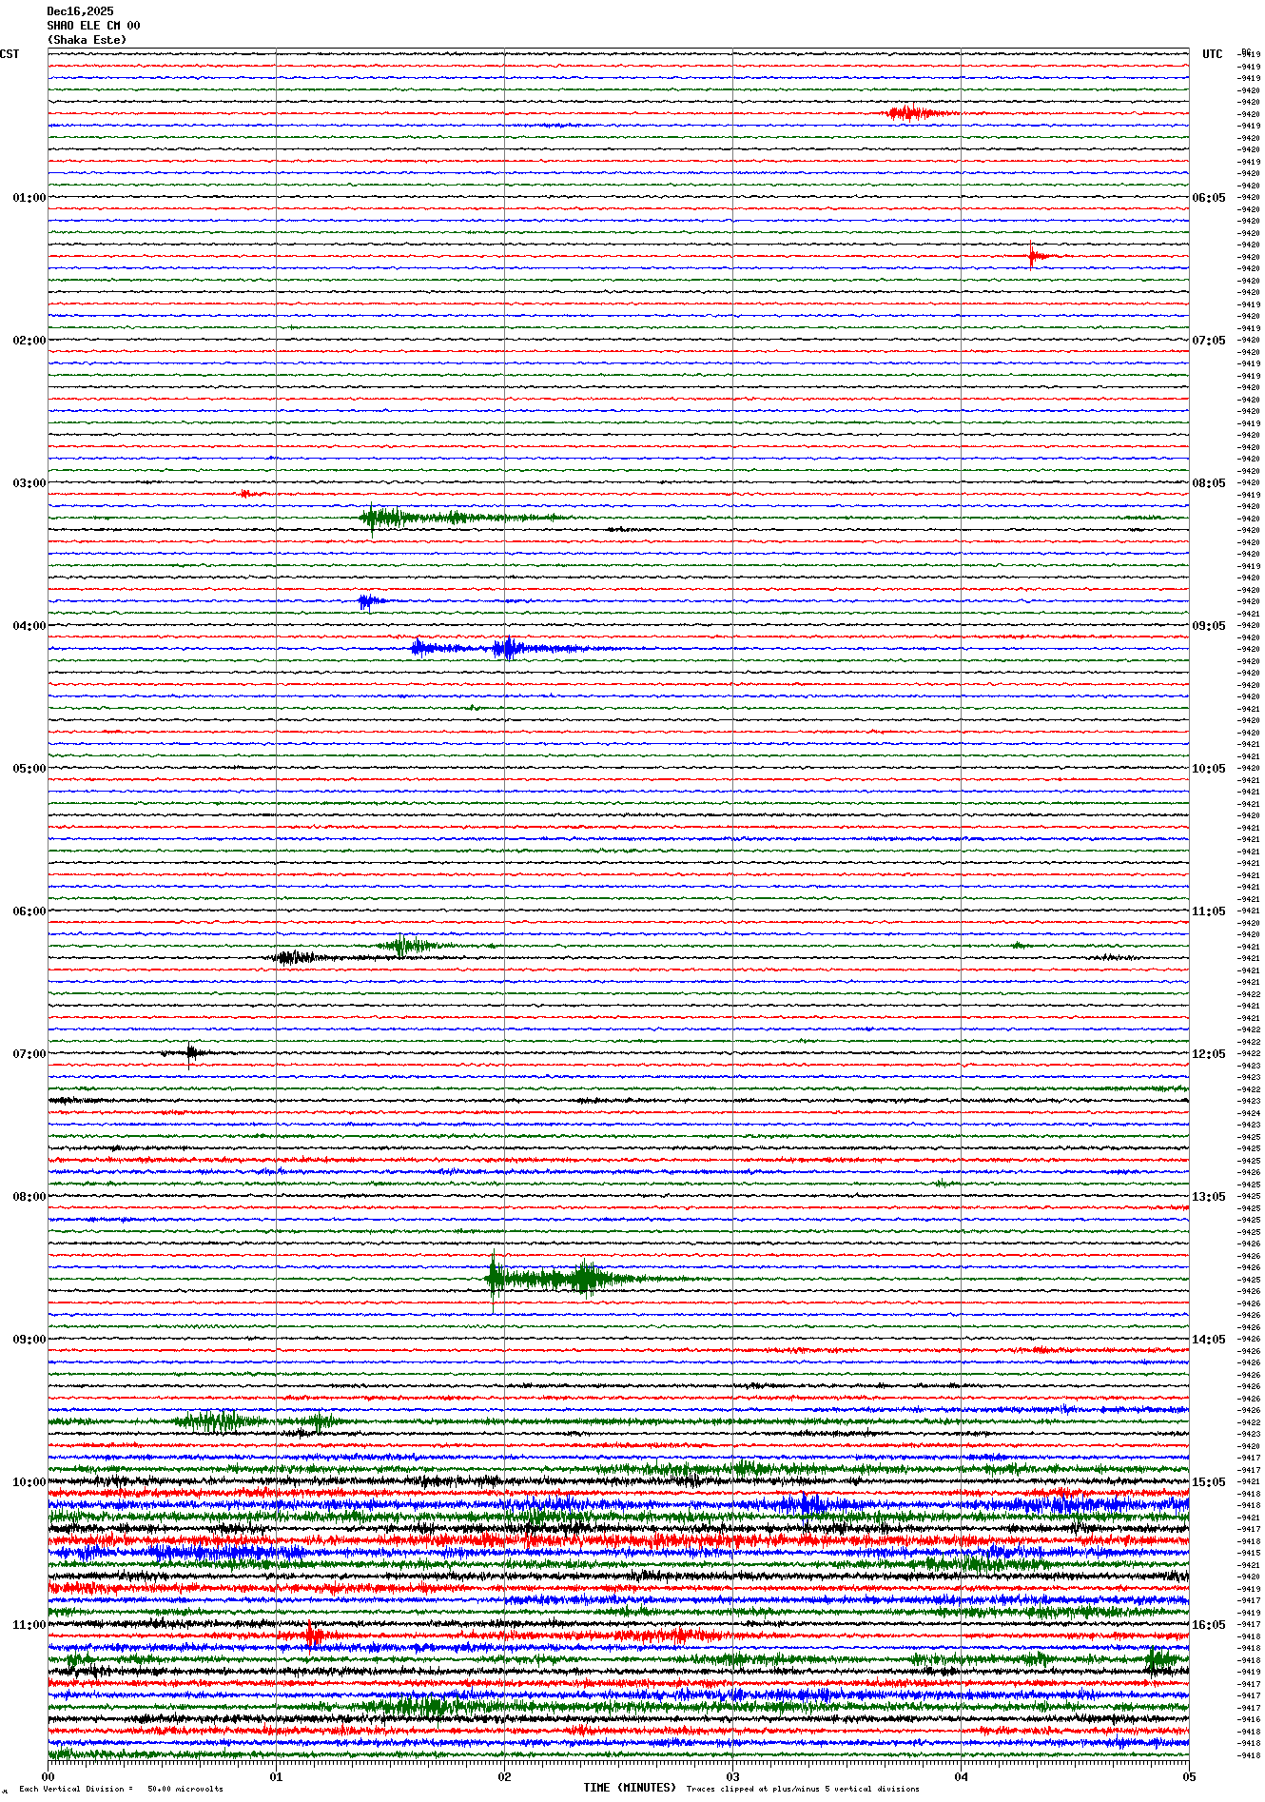Click the 06:05 UTC time label
The width and height of the screenshot is (1265, 1802).
pos(1209,198)
